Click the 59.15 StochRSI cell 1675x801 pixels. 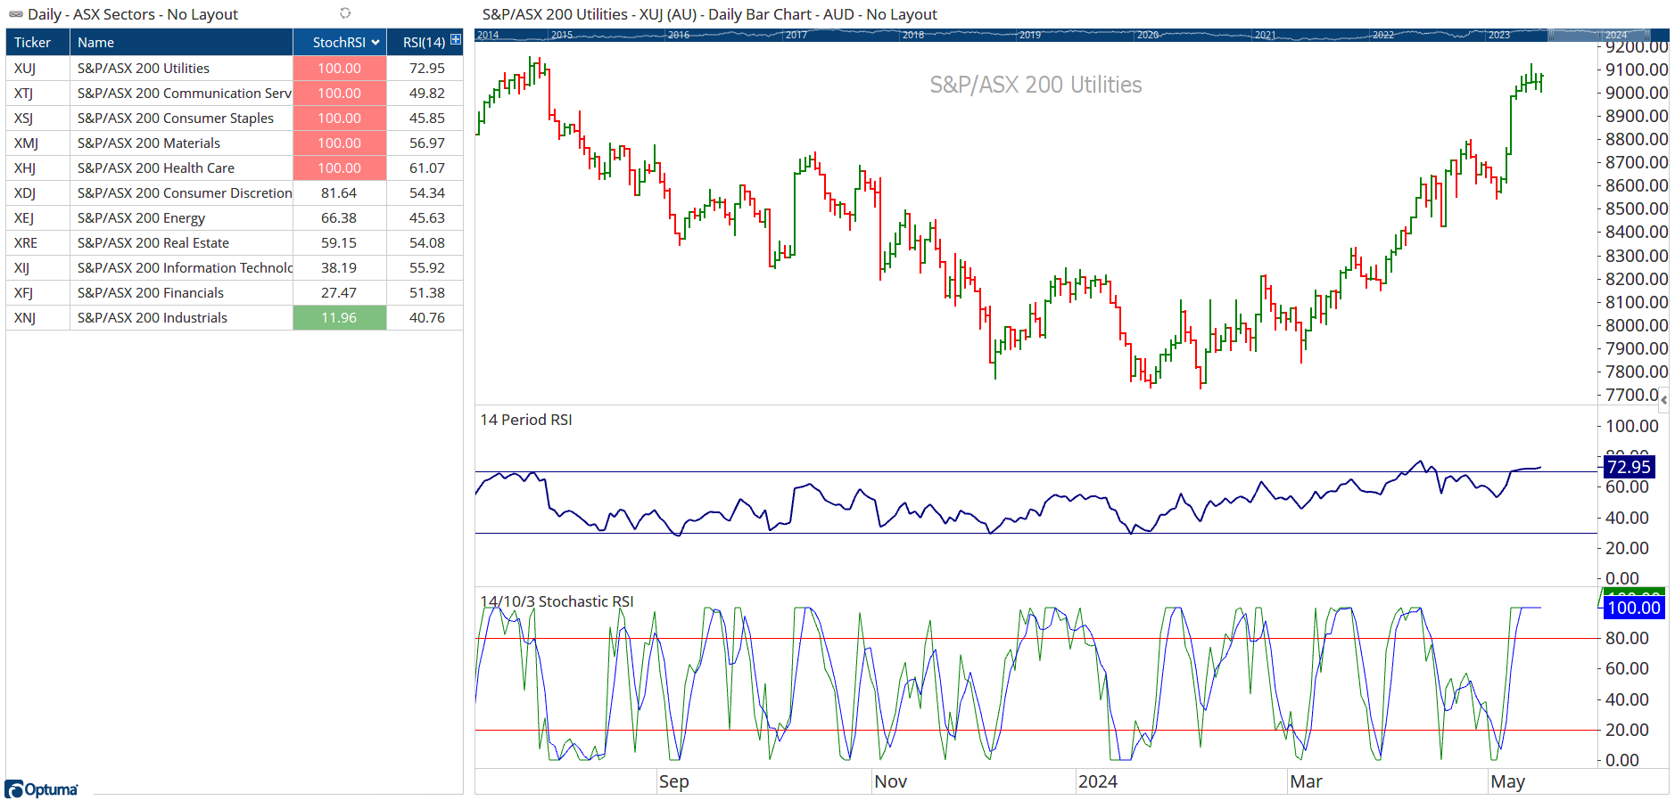340,242
